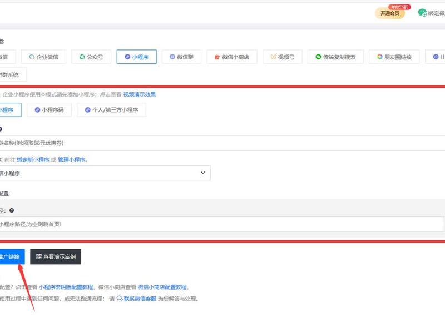Click the blue 推广链接 generate button
Screen dimensions: 445x333
[12, 256]
